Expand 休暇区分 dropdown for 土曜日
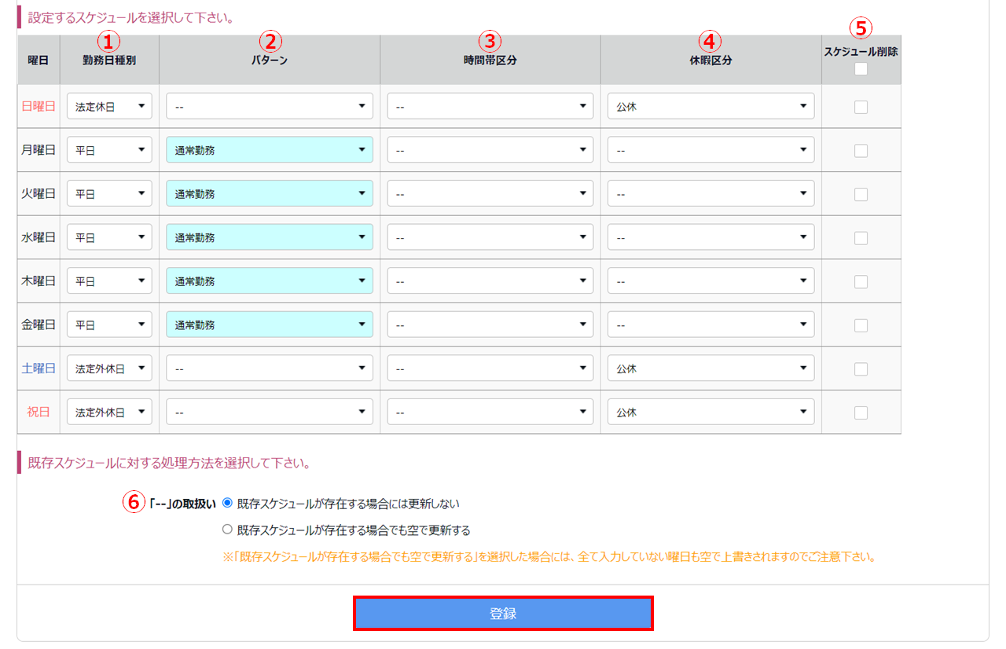The image size is (1006, 649). pos(710,368)
